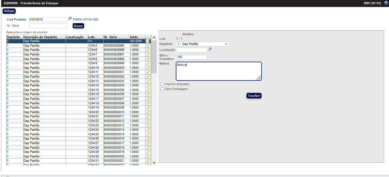
Task: Click edit pencil for serial SN0000829995 row
Action: 148,46
